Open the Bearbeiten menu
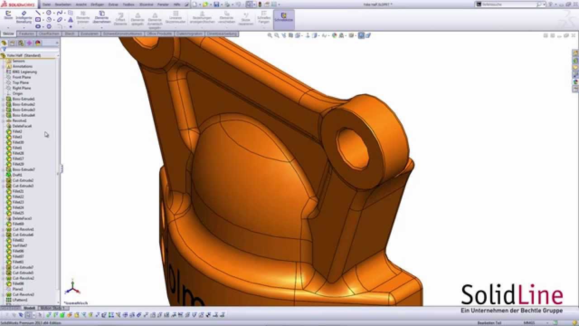The width and height of the screenshot is (579, 326). 63,5
